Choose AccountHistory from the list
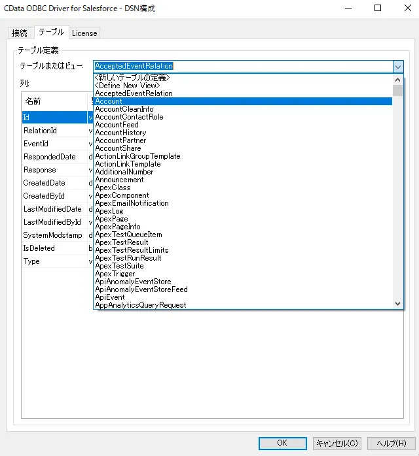Image resolution: width=419 pixels, height=456 pixels. (120, 133)
